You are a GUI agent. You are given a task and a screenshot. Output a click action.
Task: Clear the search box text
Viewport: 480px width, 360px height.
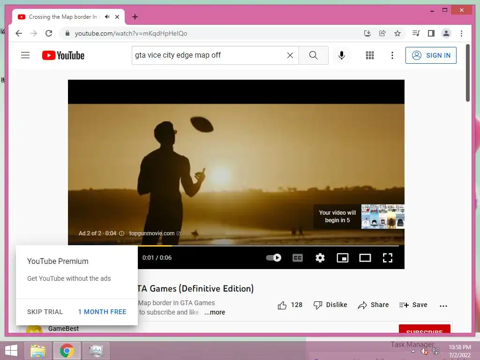click(290, 55)
